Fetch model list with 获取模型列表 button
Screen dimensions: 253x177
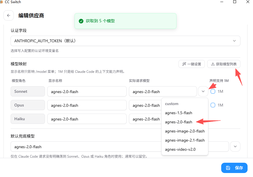click(224, 64)
